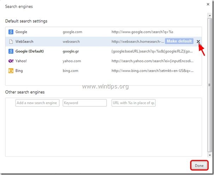214x175 pixels.
Task: Click the websearch.homesearch URL
Action: pyautogui.click(x=138, y=41)
